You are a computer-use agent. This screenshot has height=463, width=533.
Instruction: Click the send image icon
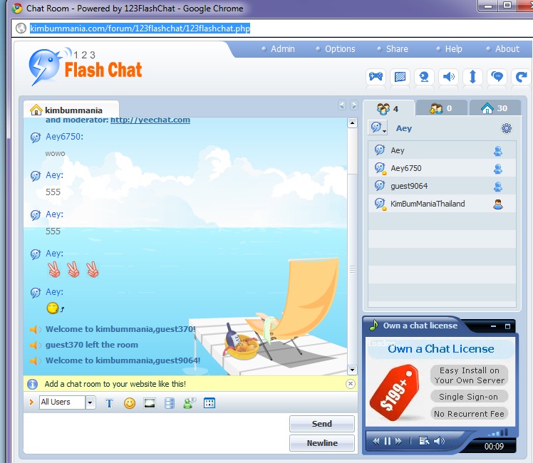coord(150,403)
